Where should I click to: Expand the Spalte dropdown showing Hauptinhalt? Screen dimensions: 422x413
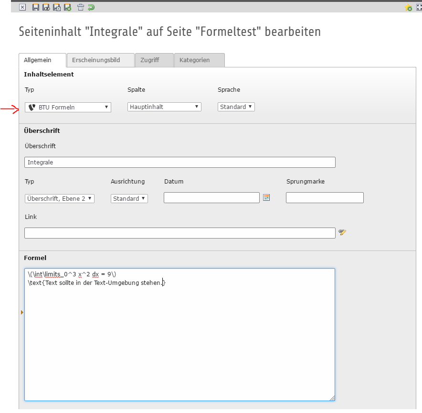coord(164,107)
